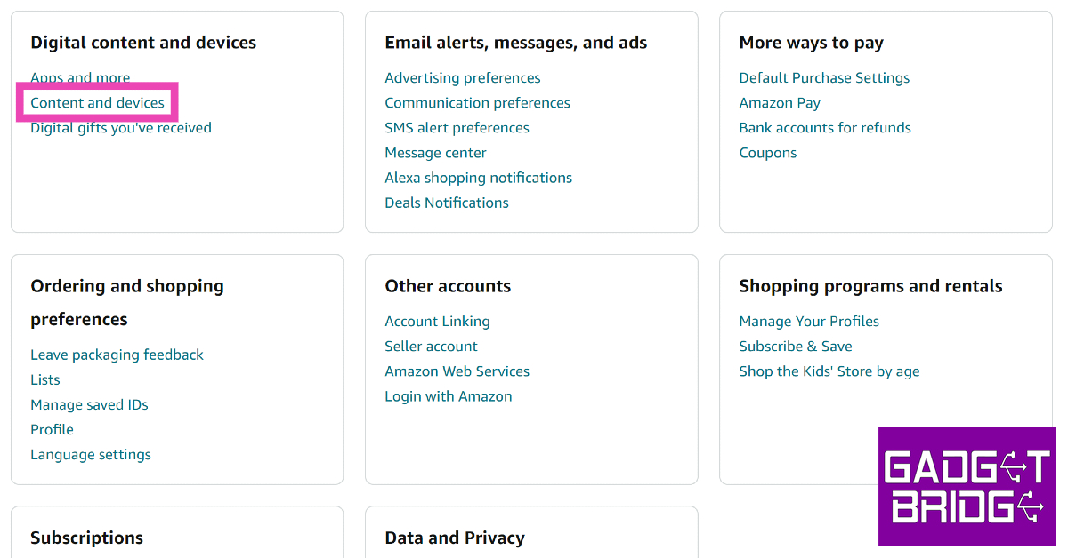
Task: Click Manage Your Profiles
Action: tap(809, 322)
